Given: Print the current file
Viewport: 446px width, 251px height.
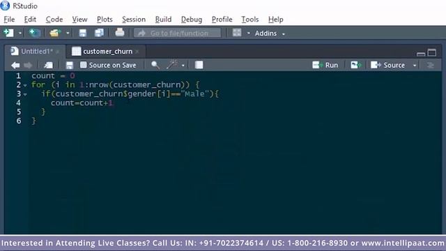Looking at the screenshot, I should (120, 33).
